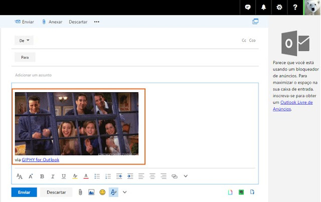Center align text
This screenshot has width=321, height=202.
(x=152, y=176)
